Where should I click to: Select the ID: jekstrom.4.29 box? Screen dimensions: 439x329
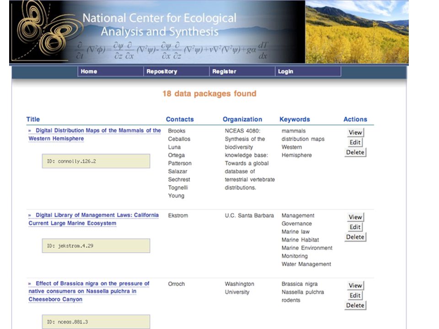96,246
